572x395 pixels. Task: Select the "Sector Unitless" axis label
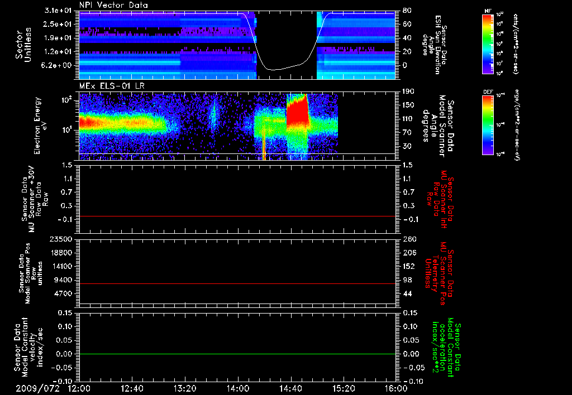tap(23, 45)
